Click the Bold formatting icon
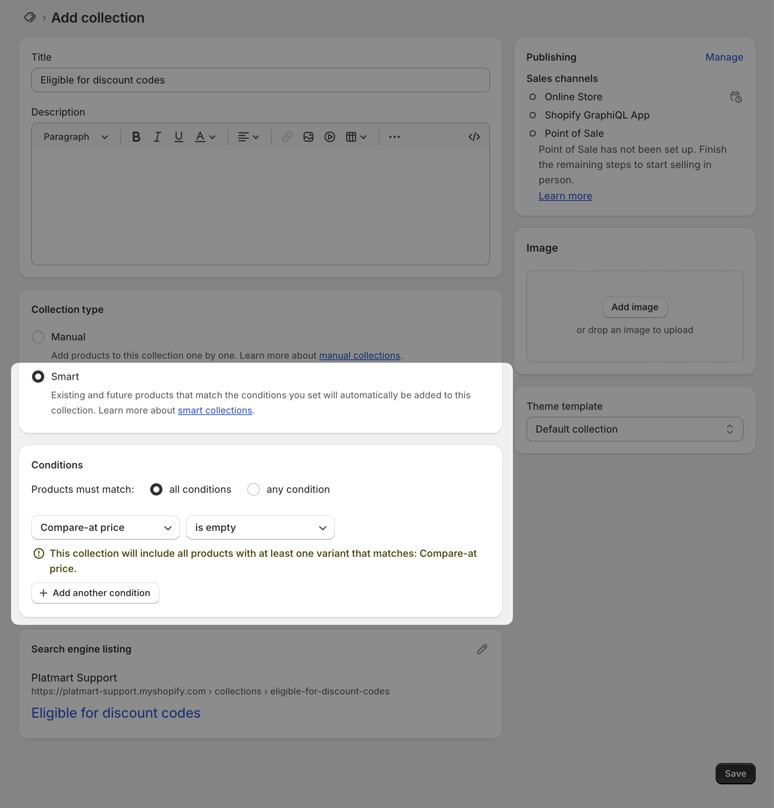The image size is (774, 808). (x=136, y=137)
